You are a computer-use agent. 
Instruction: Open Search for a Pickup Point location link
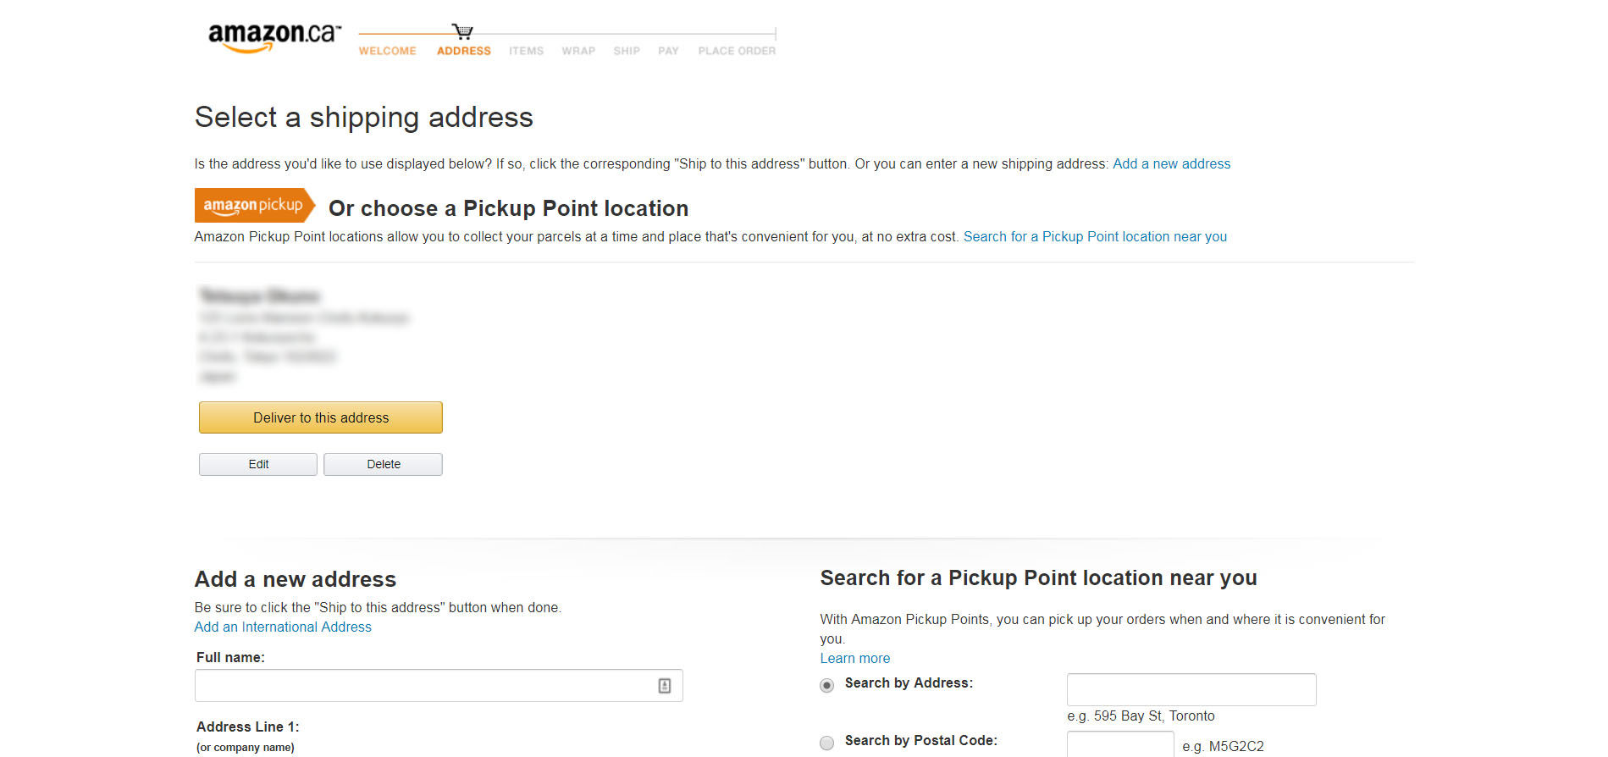[1095, 236]
